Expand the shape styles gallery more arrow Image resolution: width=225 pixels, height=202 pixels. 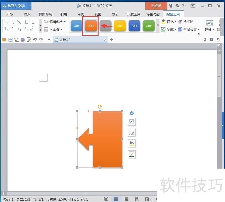[158, 26]
